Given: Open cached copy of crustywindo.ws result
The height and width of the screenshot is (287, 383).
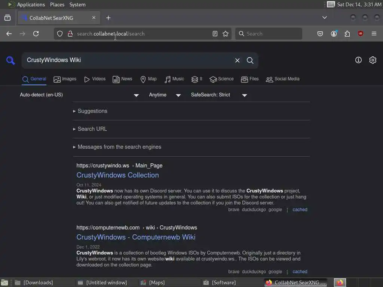Looking at the screenshot, I should pyautogui.click(x=300, y=210).
